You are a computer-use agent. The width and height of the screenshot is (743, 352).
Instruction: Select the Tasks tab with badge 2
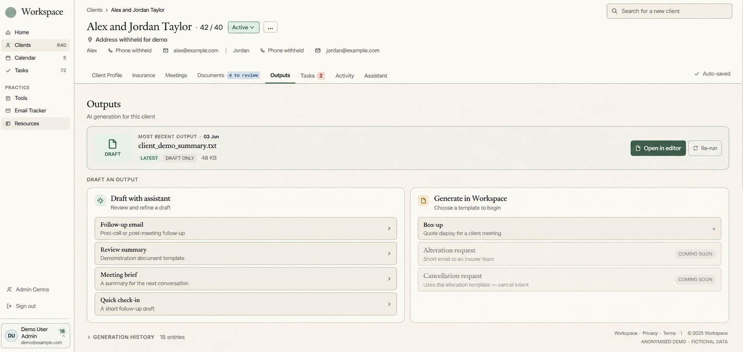tap(313, 76)
